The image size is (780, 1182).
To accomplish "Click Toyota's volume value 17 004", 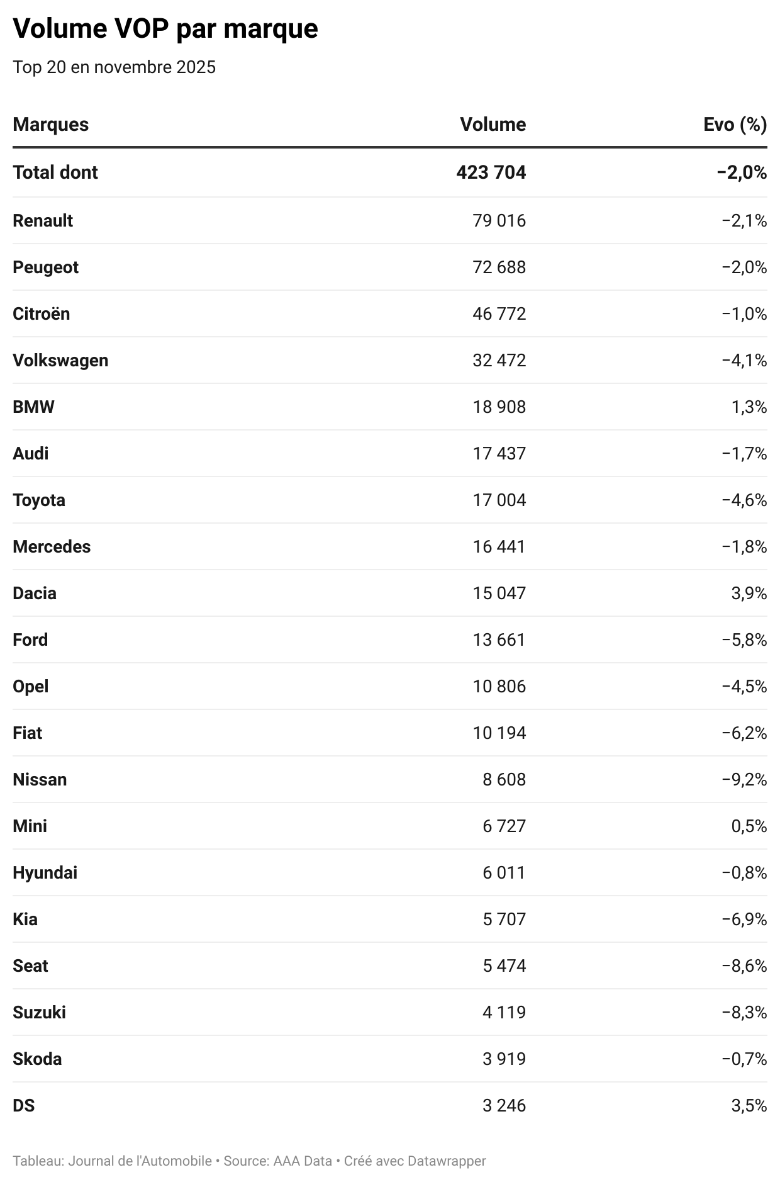I will pyautogui.click(x=499, y=500).
